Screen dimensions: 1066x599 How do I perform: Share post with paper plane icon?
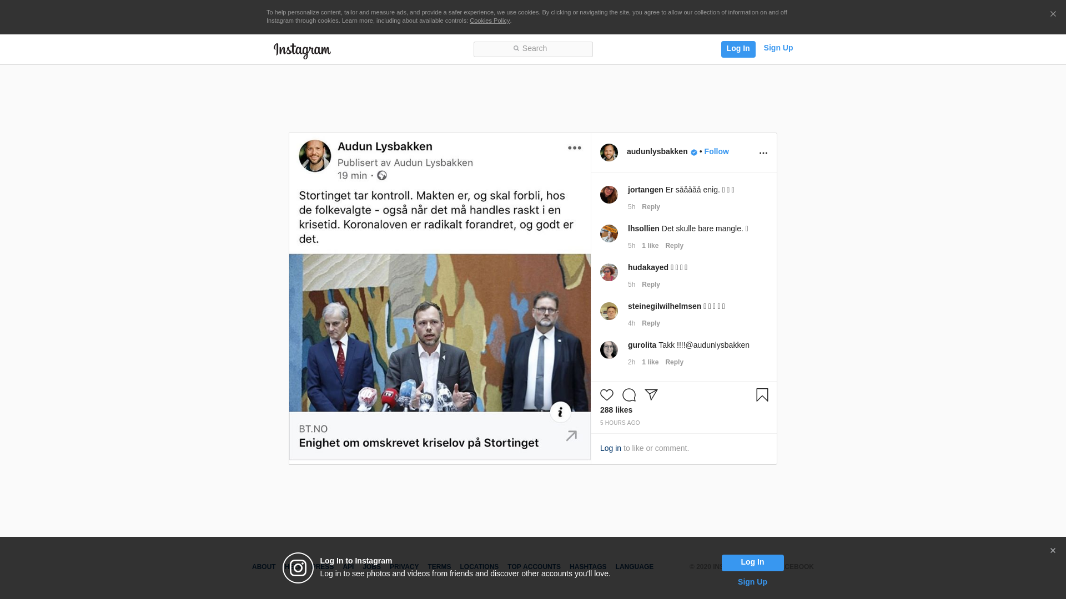pos(651,395)
